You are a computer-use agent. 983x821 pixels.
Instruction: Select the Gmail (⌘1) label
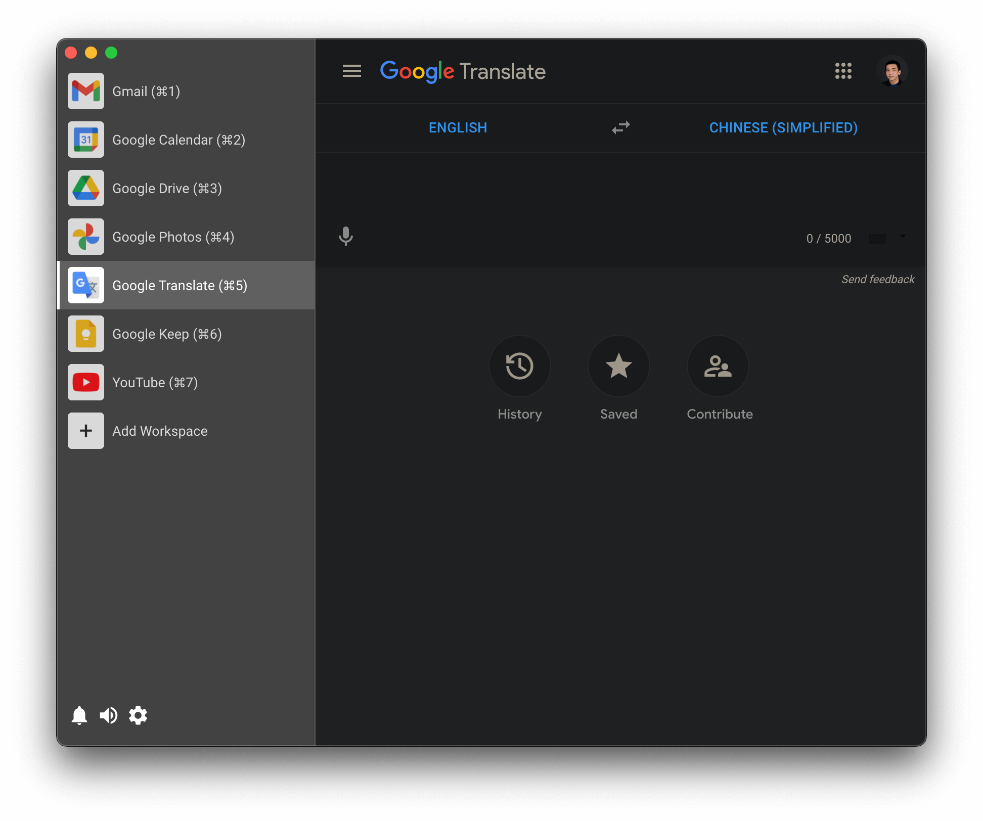tap(146, 92)
